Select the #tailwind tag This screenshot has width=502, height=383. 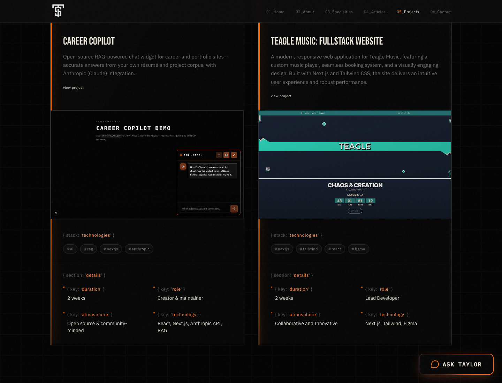pos(309,249)
